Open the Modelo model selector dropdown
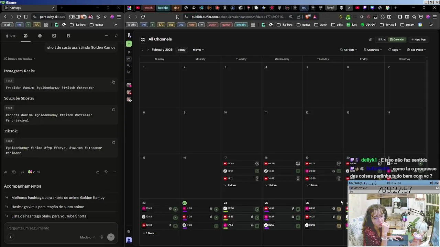The image size is (440, 247). point(87,237)
